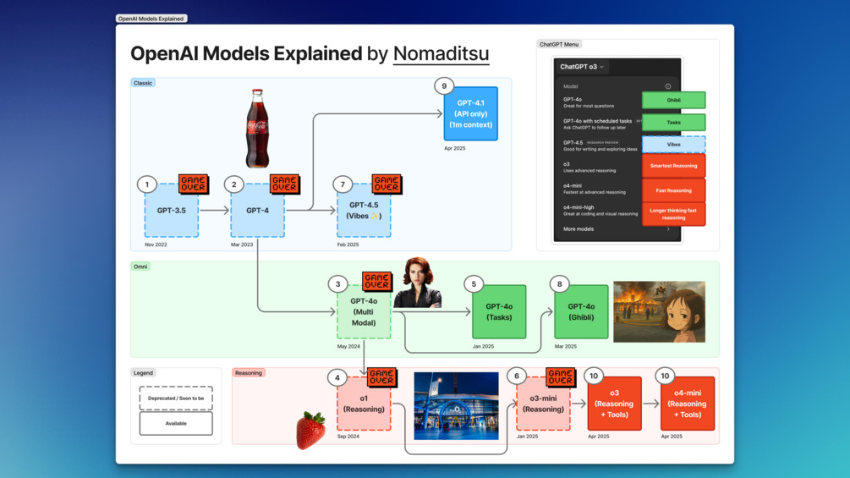The height and width of the screenshot is (478, 850).
Task: Choose GPT-4.5 research preview menu entry
Action: 600,146
